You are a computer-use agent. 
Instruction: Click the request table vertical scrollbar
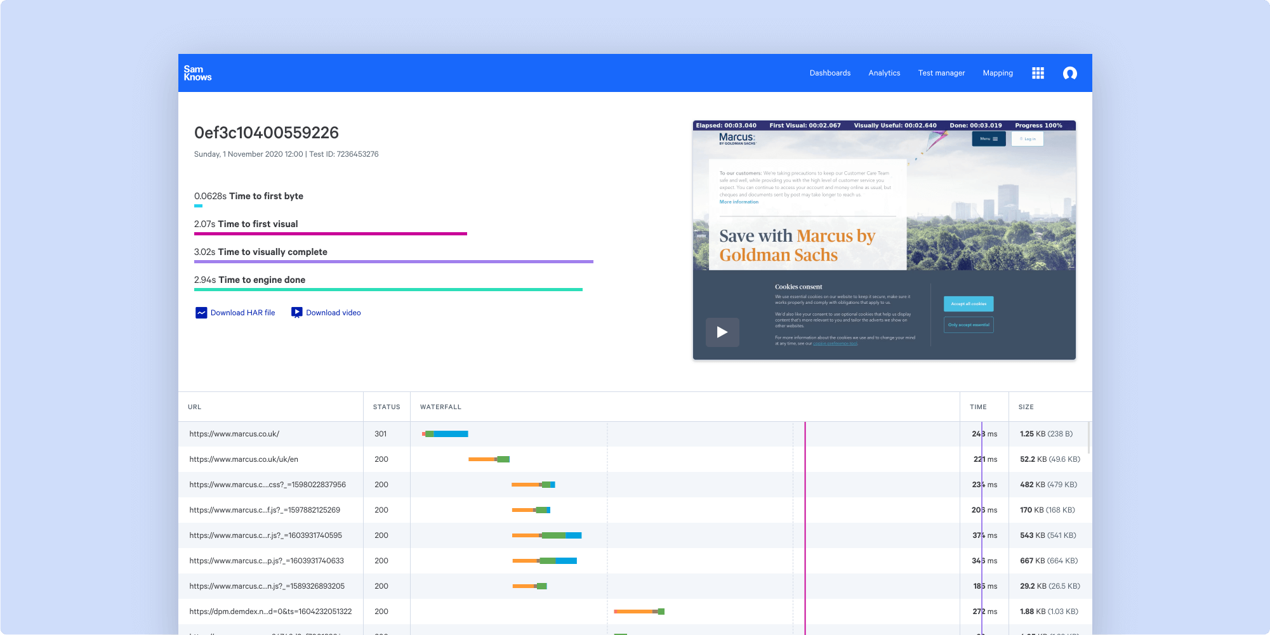pyautogui.click(x=1089, y=438)
